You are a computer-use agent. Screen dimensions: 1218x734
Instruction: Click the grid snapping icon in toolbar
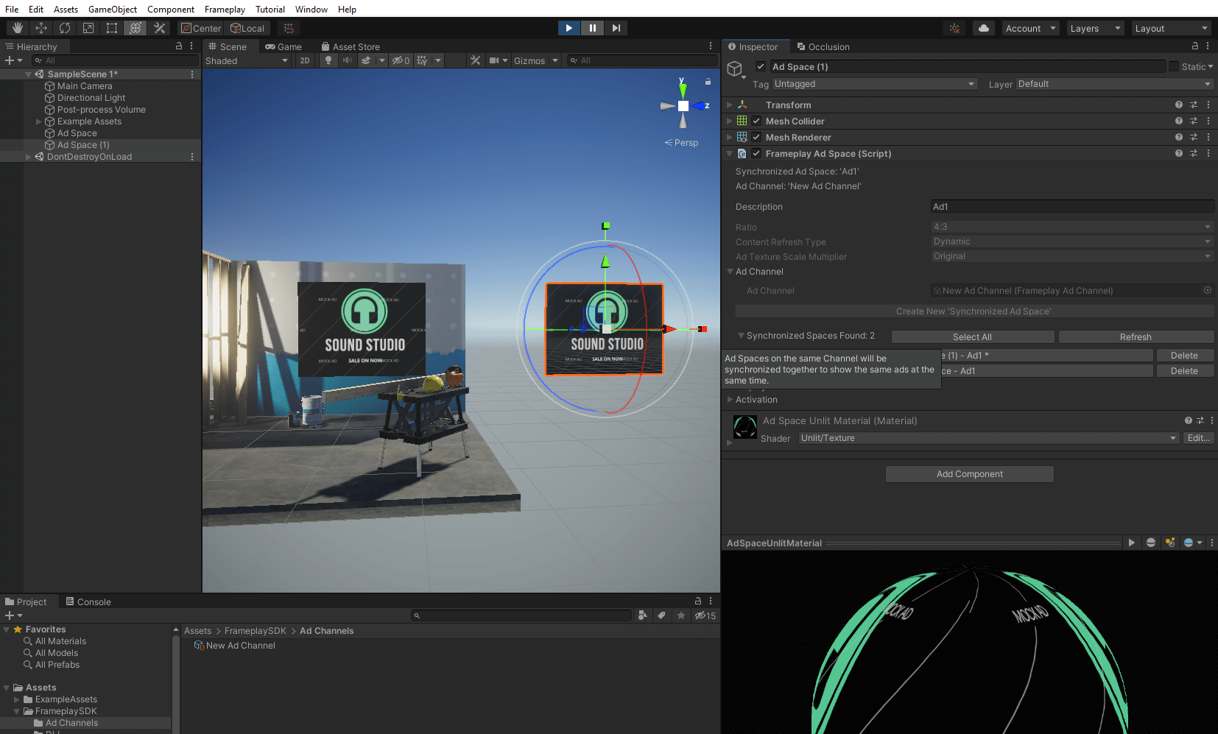coord(289,28)
